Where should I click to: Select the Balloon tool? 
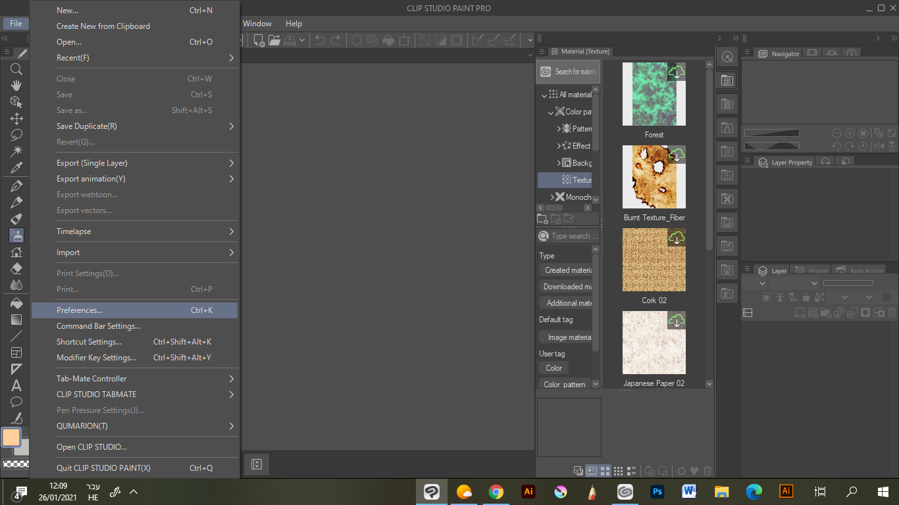point(16,402)
